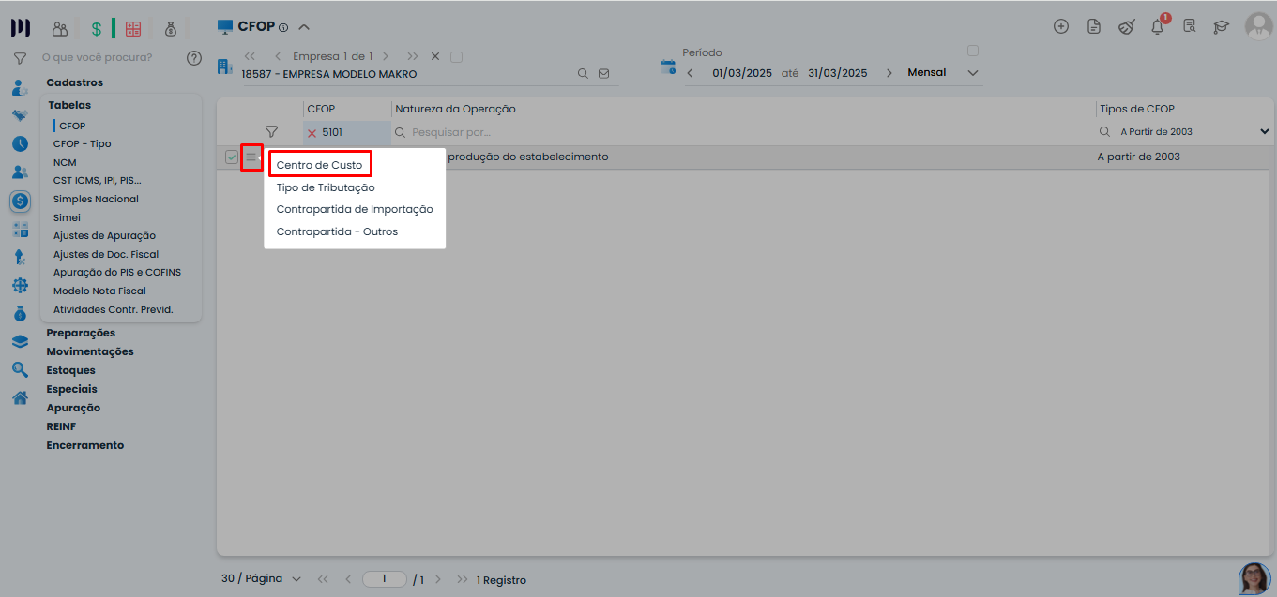
Task: Open the help question mark icon
Action: tap(194, 58)
